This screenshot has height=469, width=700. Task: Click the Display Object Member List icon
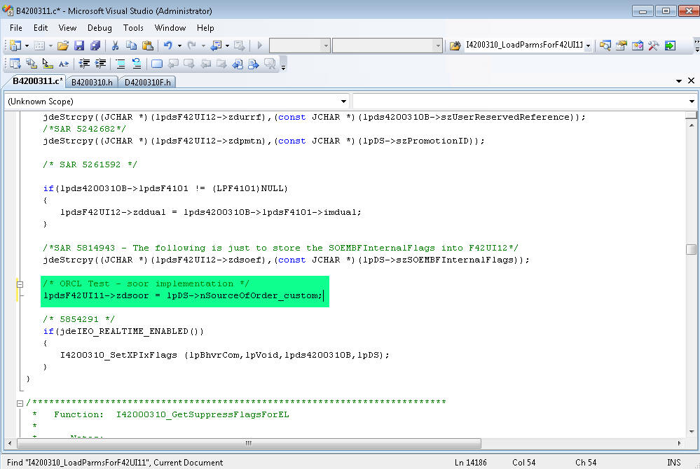pos(15,64)
